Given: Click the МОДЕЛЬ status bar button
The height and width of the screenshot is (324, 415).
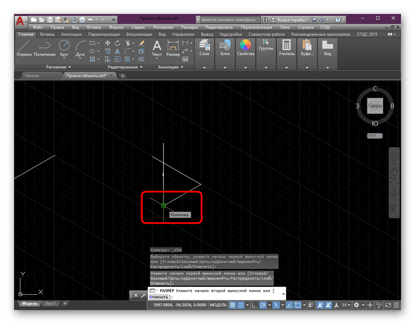Looking at the screenshot, I should point(218,305).
